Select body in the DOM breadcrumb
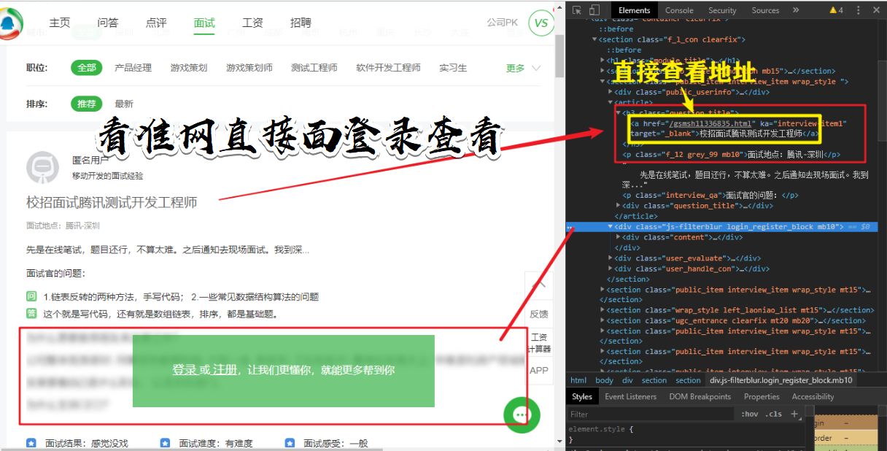 [x=604, y=380]
